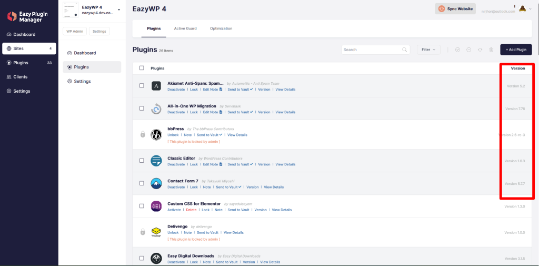Click the Sync Website button

pyautogui.click(x=455, y=8)
